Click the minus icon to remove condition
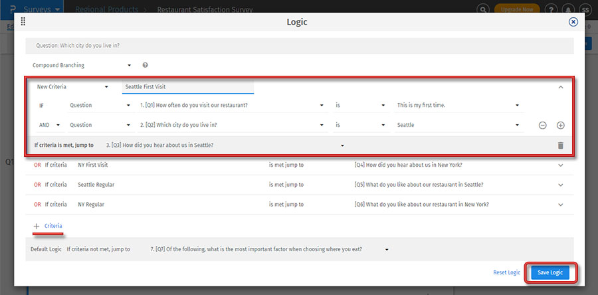This screenshot has height=295, width=598. pos(543,125)
